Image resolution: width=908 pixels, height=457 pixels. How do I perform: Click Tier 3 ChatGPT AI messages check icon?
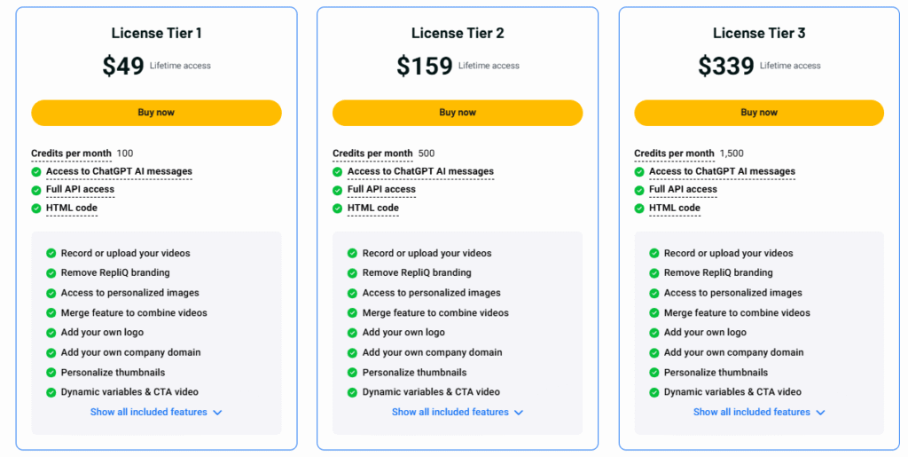639,172
